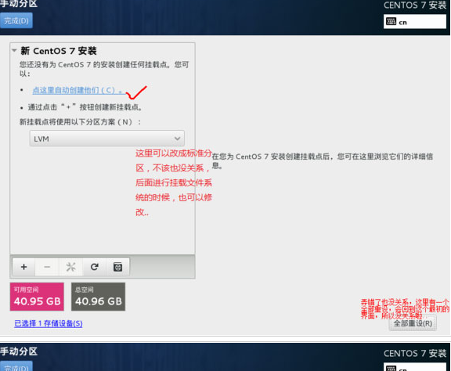The width and height of the screenshot is (451, 371).
Task: Open the configure mount point tools icon
Action: pyautogui.click(x=70, y=267)
